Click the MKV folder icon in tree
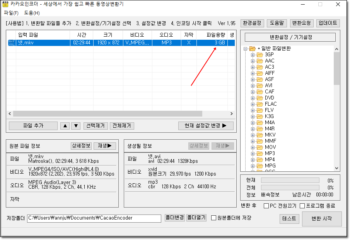 260,135
